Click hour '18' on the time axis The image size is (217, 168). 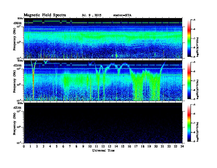point(143,147)
